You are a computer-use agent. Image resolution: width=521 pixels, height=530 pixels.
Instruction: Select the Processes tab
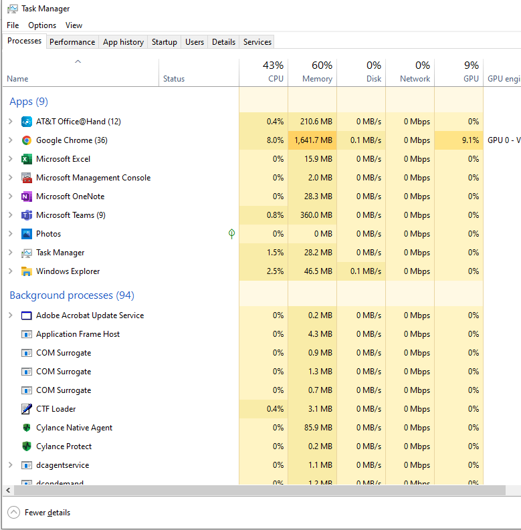24,41
